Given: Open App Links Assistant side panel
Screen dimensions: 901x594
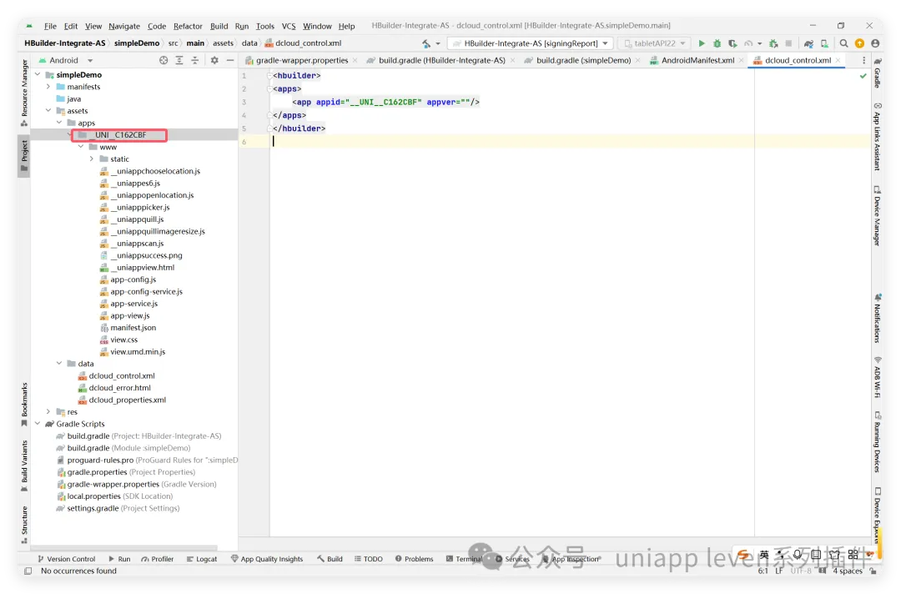Looking at the screenshot, I should [x=878, y=138].
